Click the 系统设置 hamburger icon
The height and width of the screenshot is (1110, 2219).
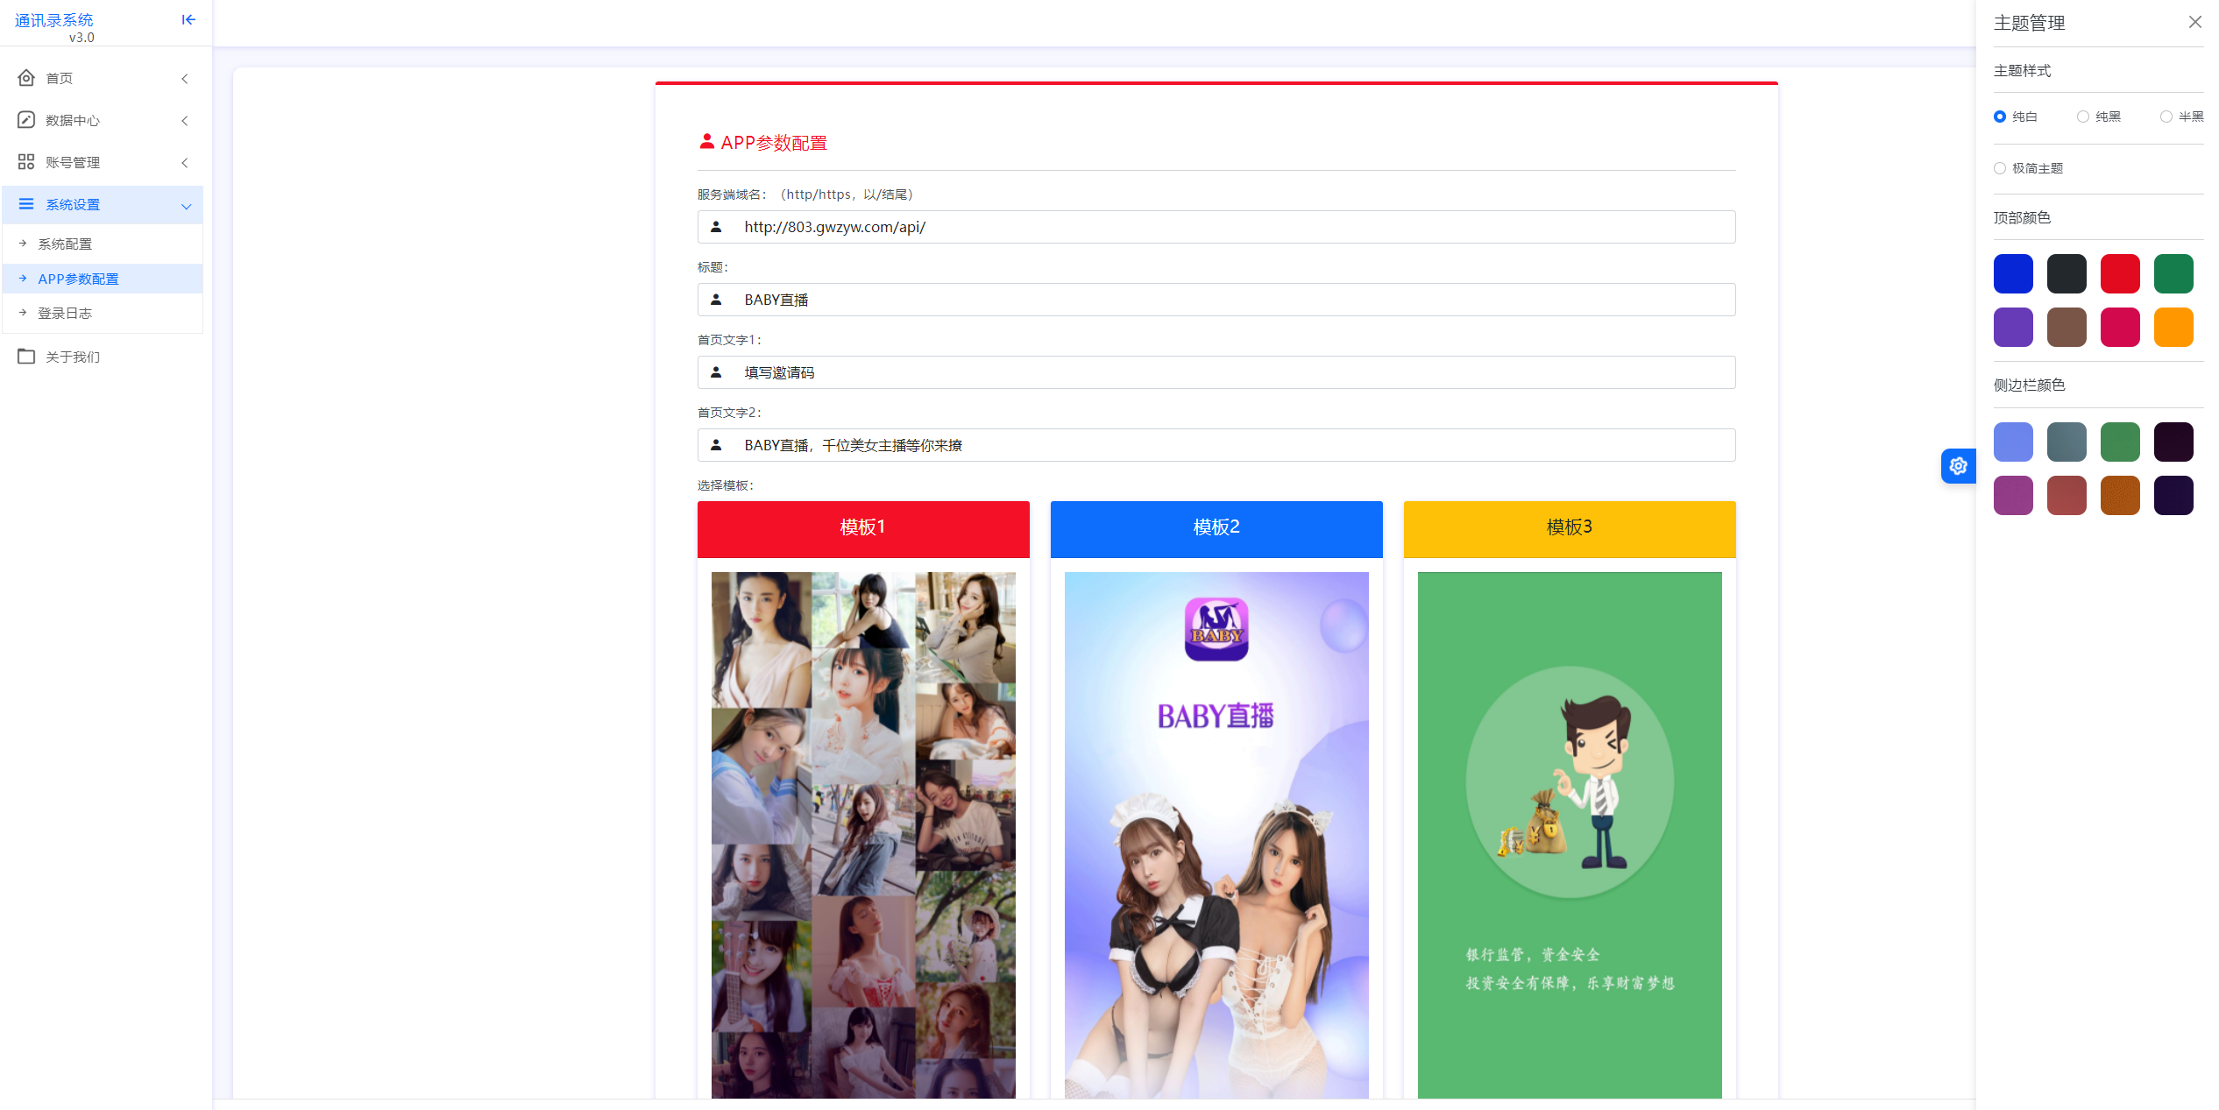point(25,204)
